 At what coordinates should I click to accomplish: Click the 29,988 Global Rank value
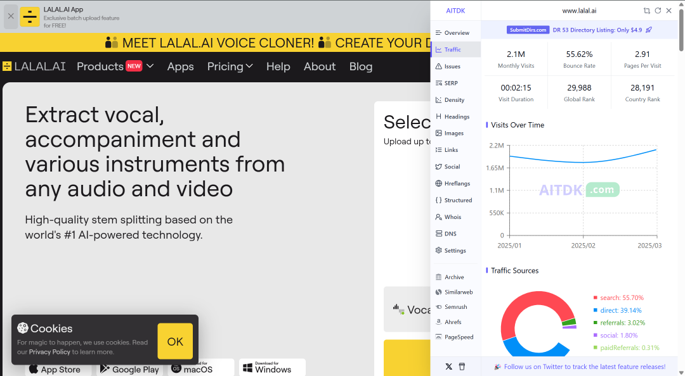579,88
